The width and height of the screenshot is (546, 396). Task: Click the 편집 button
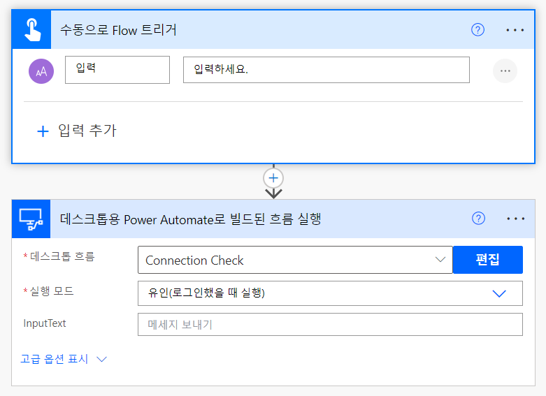click(487, 260)
